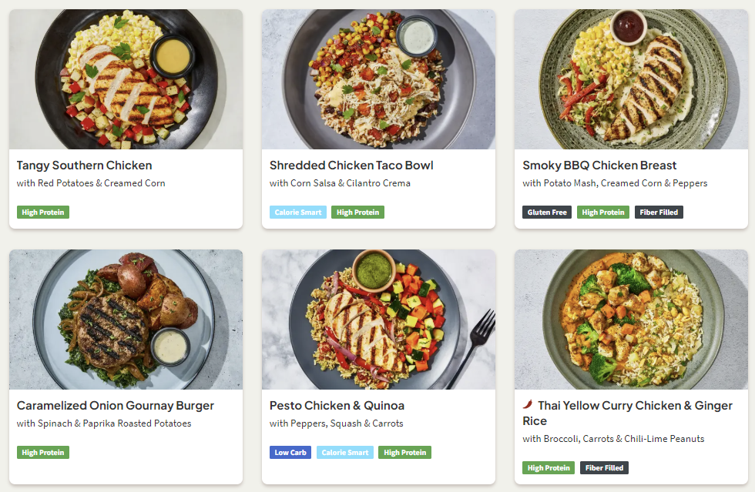Open Tangy Southern Chicken meal photo
This screenshot has height=492, width=755.
(x=126, y=79)
